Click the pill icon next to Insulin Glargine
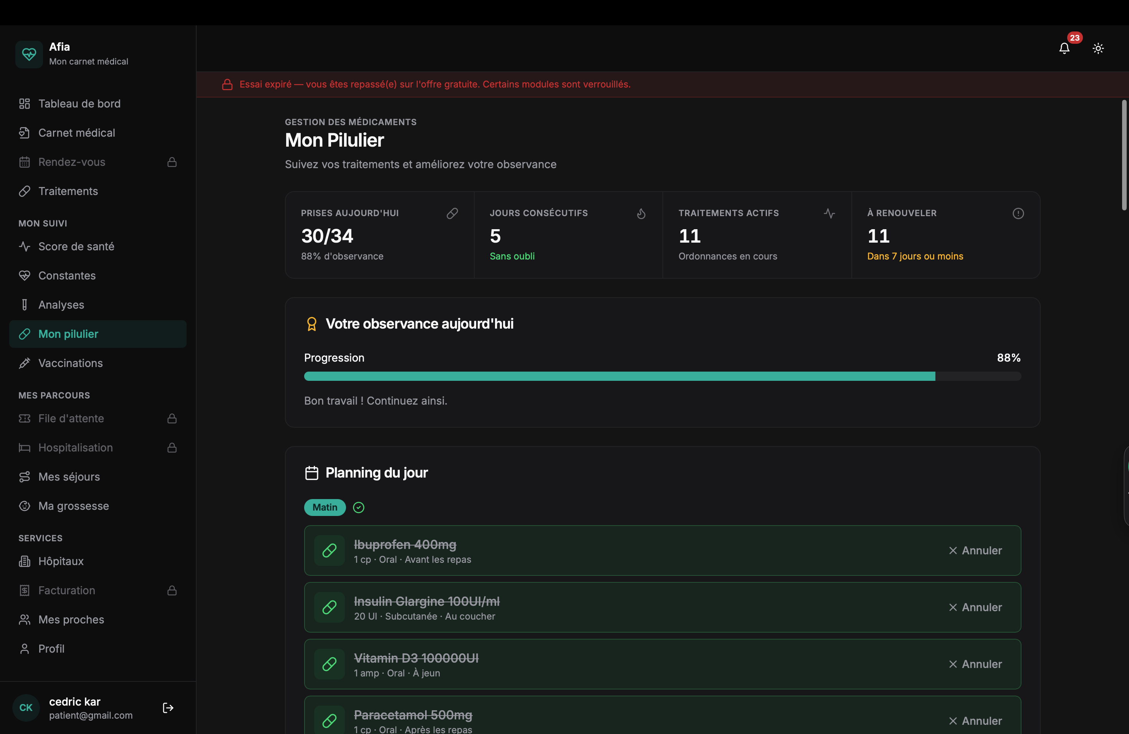Screen dimensions: 1129x734 coord(329,607)
